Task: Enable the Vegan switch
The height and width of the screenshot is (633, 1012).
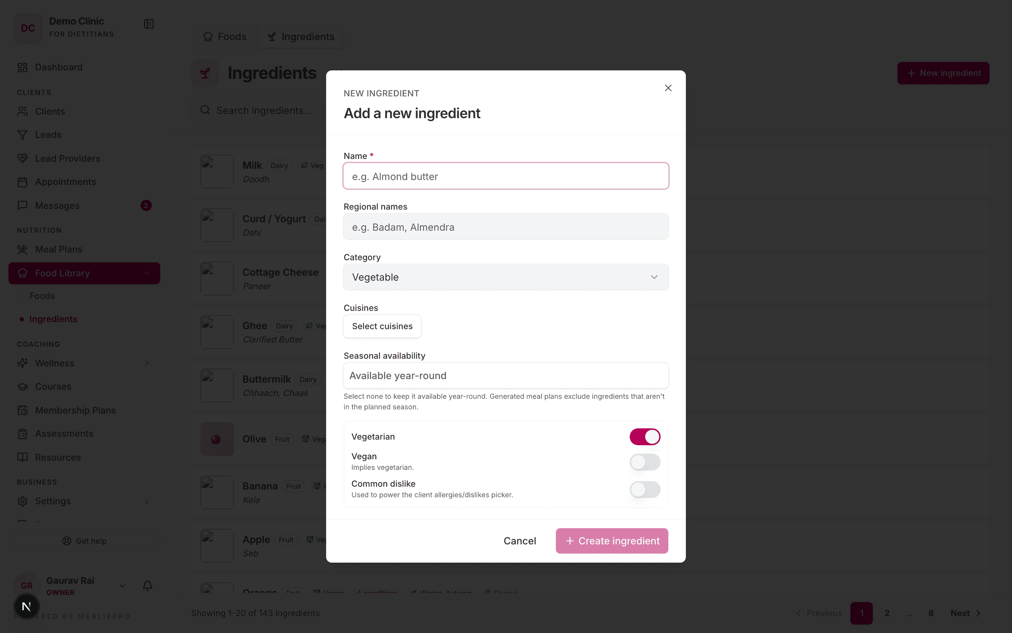Action: [x=645, y=462]
